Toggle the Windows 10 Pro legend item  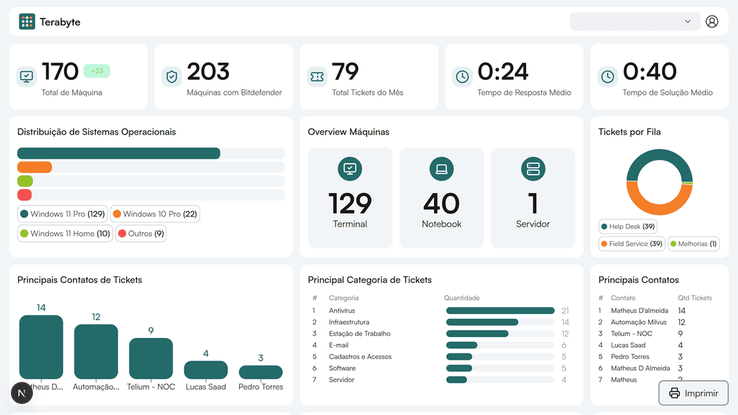click(x=154, y=214)
